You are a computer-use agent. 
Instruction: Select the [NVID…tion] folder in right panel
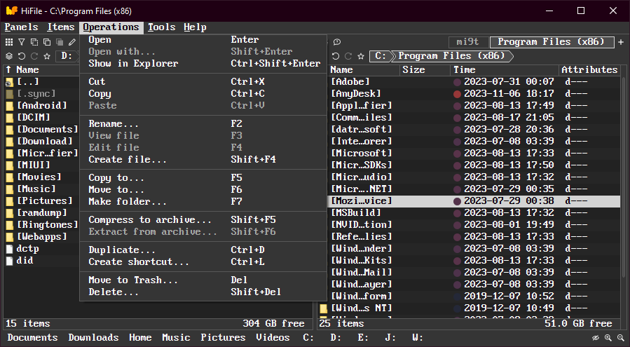coord(362,224)
